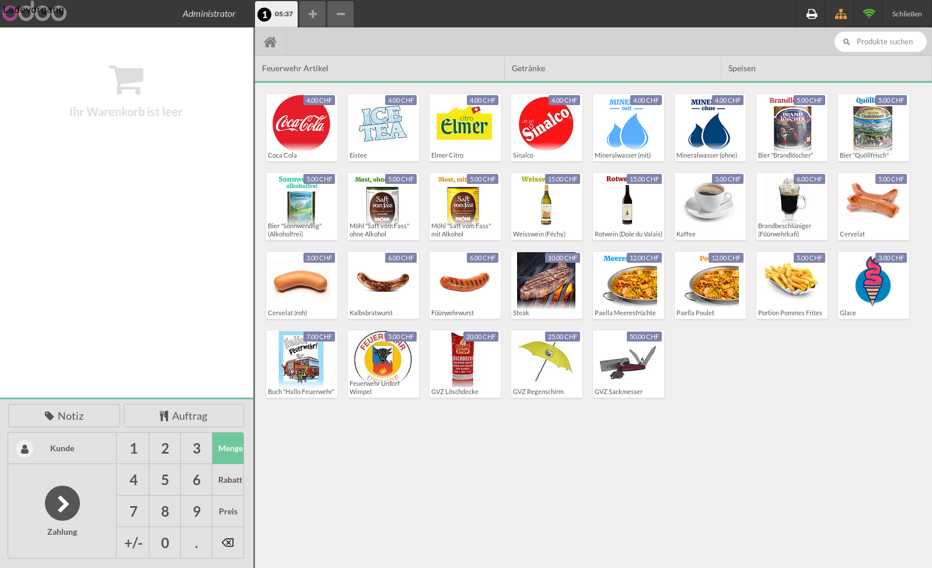
Task: Add Coca Cola to the order
Action: (x=301, y=127)
